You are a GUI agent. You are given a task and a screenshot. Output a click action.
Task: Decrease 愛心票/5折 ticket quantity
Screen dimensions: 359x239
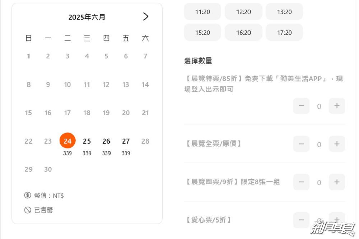pos(301,220)
